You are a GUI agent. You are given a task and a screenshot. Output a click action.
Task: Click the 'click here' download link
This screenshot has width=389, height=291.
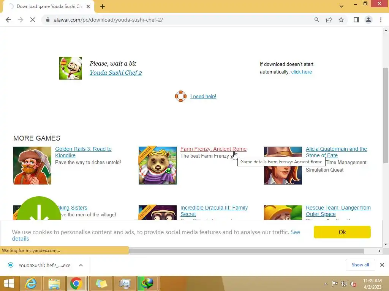301,72
